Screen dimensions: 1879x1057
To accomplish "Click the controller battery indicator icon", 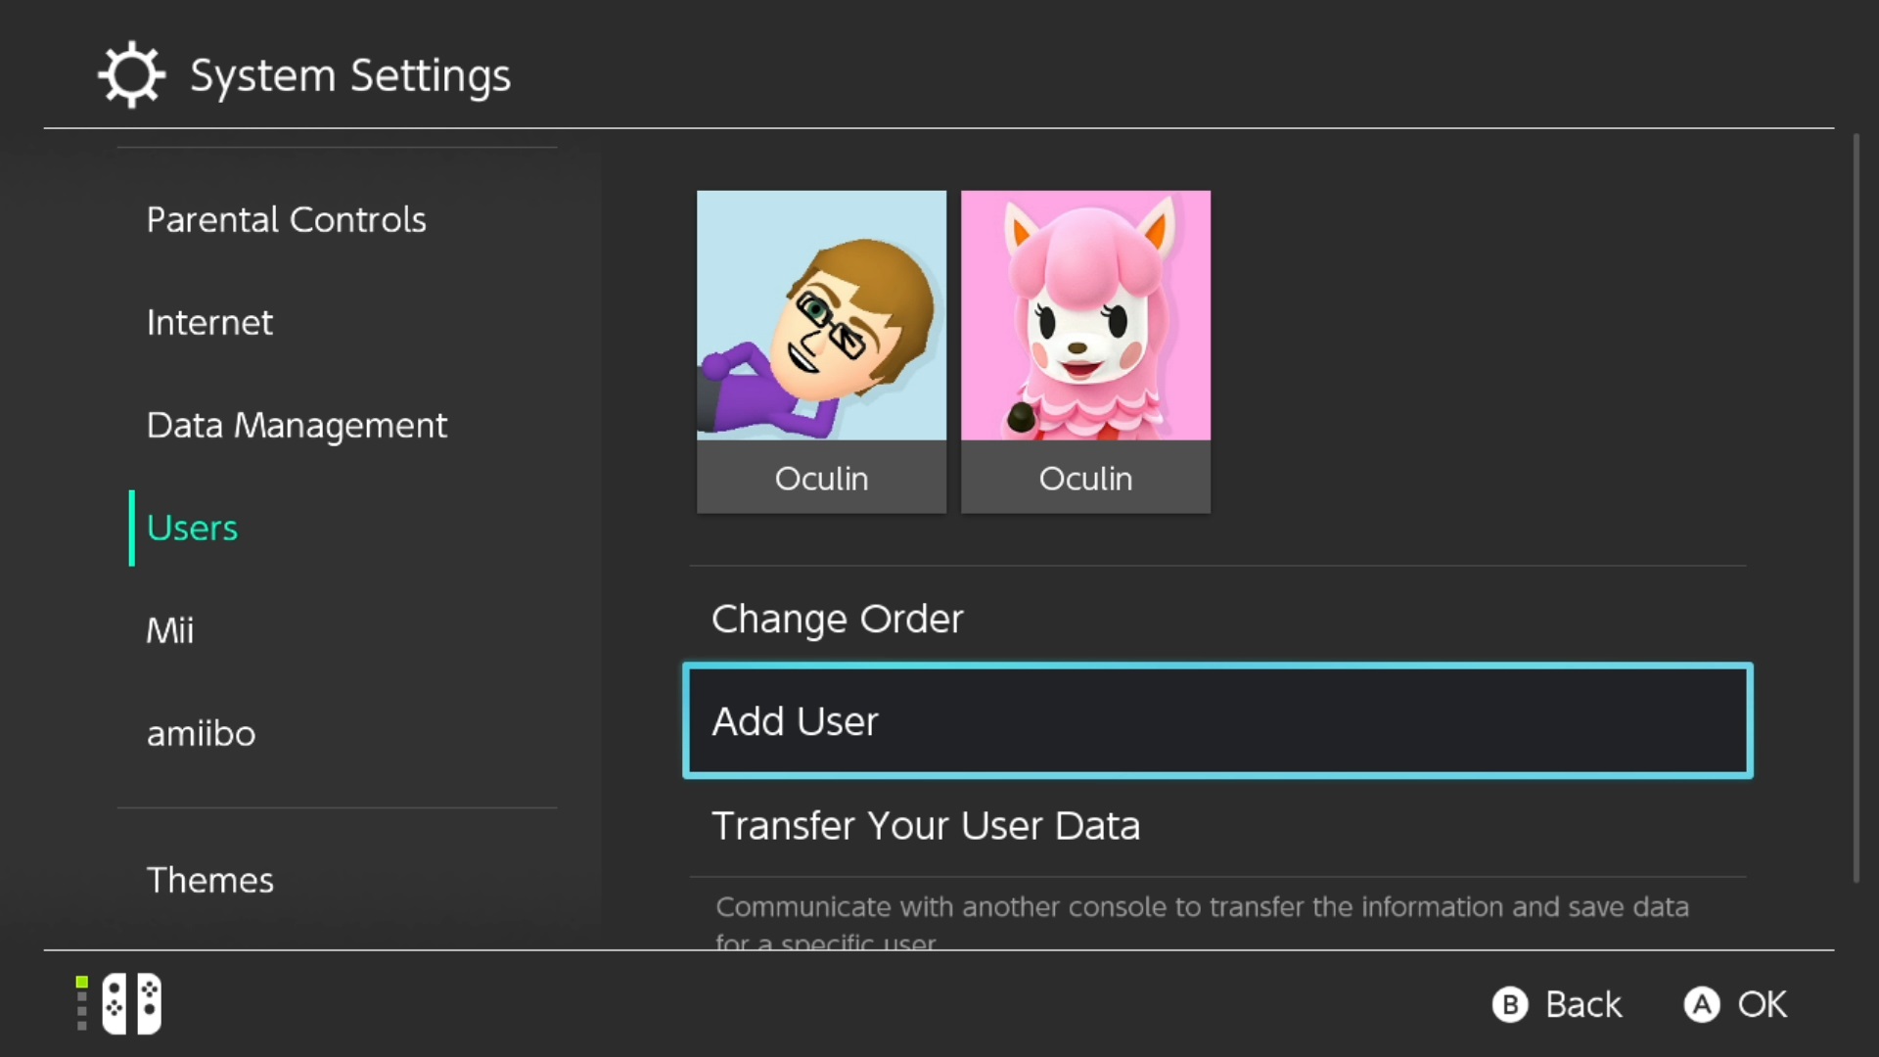I will (x=80, y=1003).
